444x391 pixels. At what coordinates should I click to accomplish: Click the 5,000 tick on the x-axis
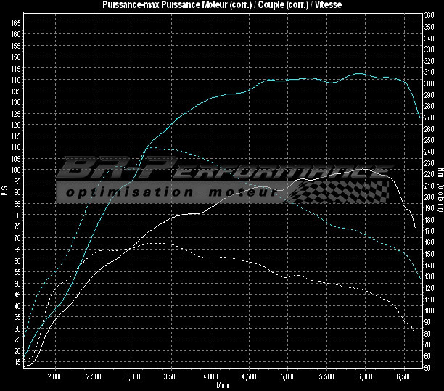(288, 377)
